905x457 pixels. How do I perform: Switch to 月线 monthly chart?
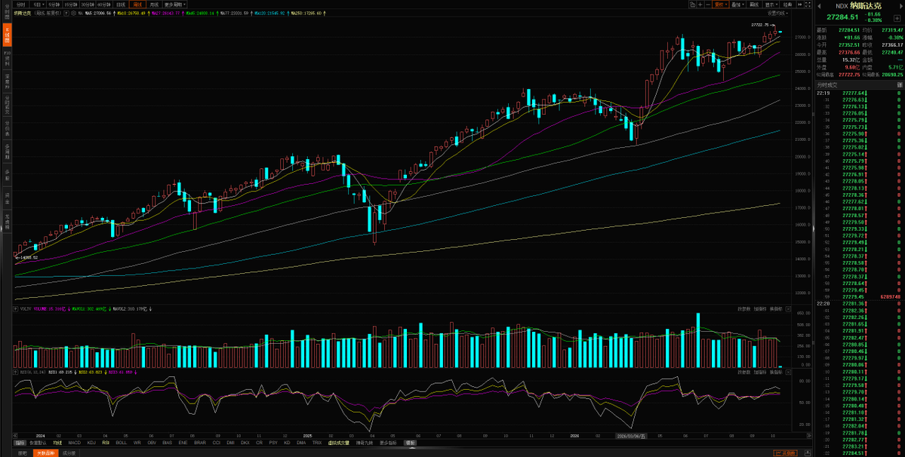[x=154, y=5]
